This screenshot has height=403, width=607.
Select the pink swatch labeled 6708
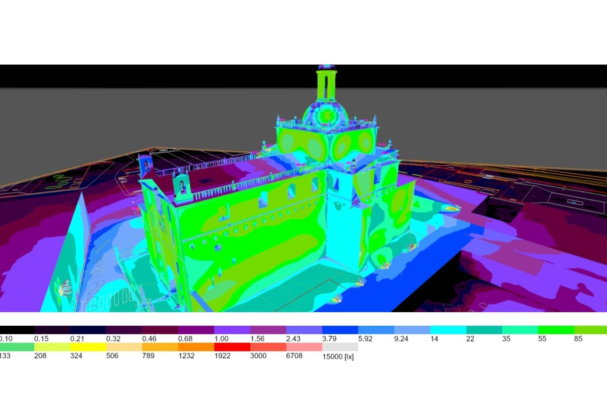(x=304, y=347)
